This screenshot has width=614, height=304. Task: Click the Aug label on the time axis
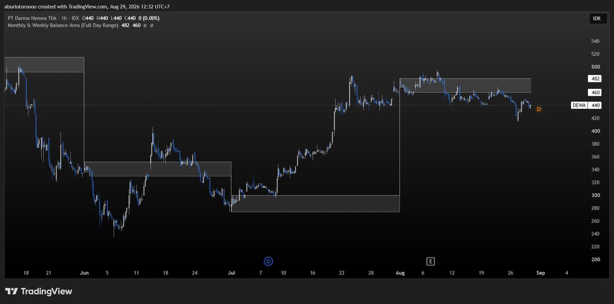pyautogui.click(x=400, y=273)
